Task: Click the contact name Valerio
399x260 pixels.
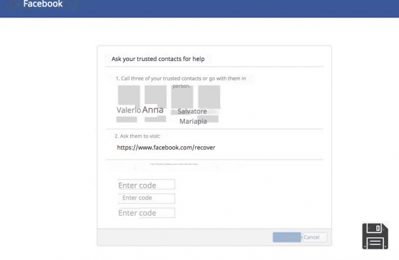Action: (x=128, y=110)
